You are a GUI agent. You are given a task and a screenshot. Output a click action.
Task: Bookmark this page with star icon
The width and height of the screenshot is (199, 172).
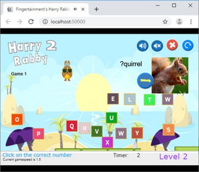point(165,22)
